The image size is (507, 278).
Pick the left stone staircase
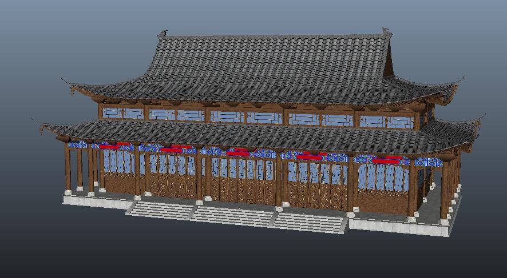(x=160, y=209)
